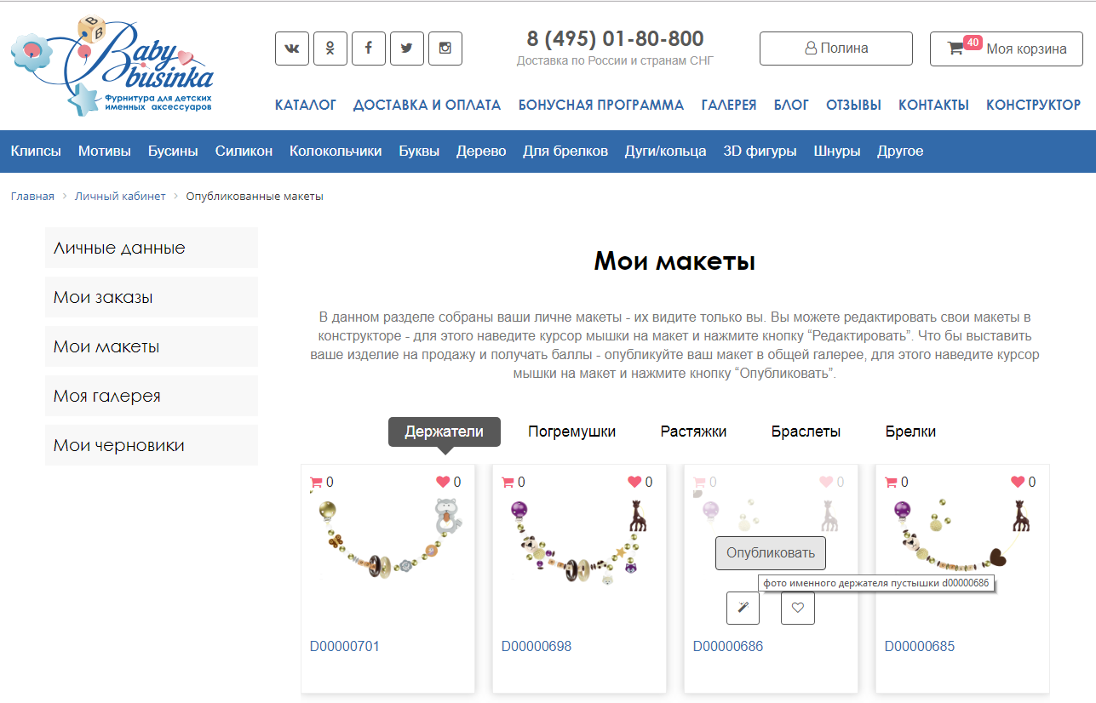This screenshot has height=703, width=1096.
Task: Open КАТАЛОГ in the top menu
Action: pyautogui.click(x=305, y=106)
